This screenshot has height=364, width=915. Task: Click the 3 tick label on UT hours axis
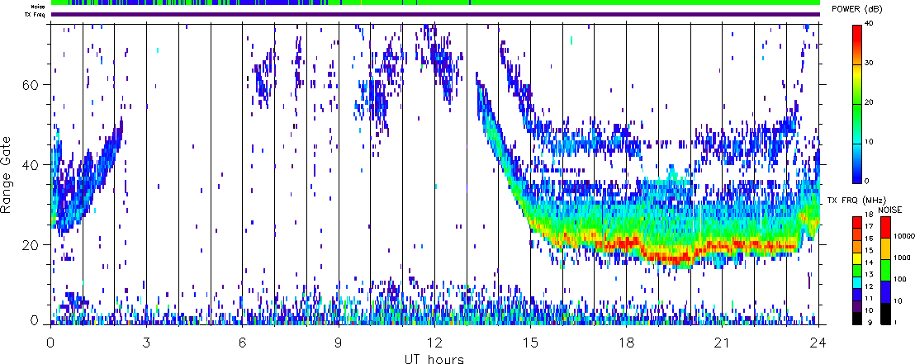click(x=146, y=341)
